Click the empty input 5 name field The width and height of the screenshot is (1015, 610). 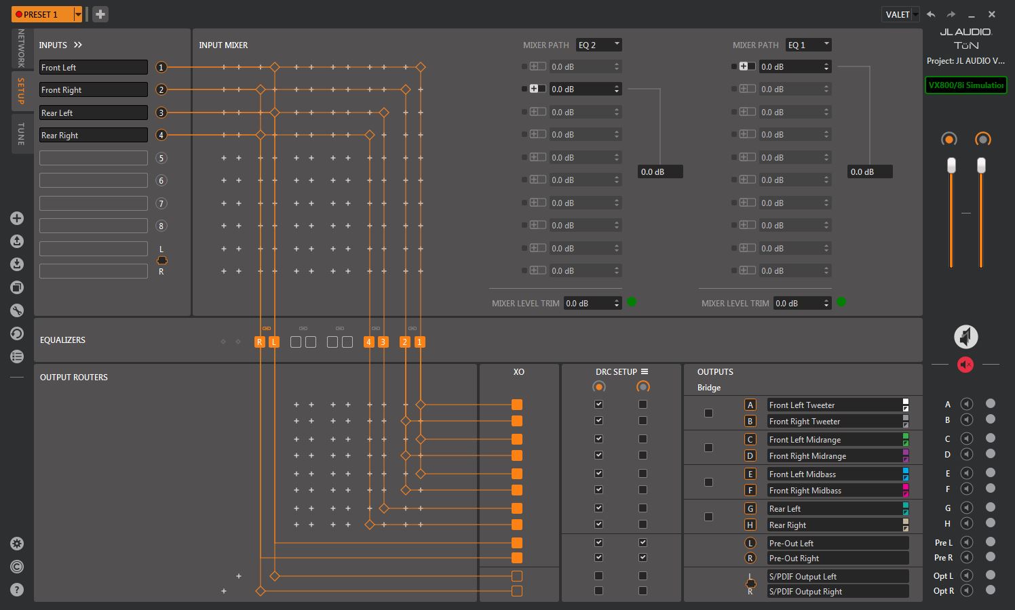[x=94, y=158]
